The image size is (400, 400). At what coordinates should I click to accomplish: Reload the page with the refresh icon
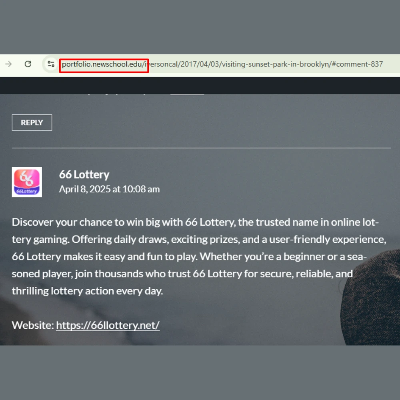pyautogui.click(x=28, y=64)
